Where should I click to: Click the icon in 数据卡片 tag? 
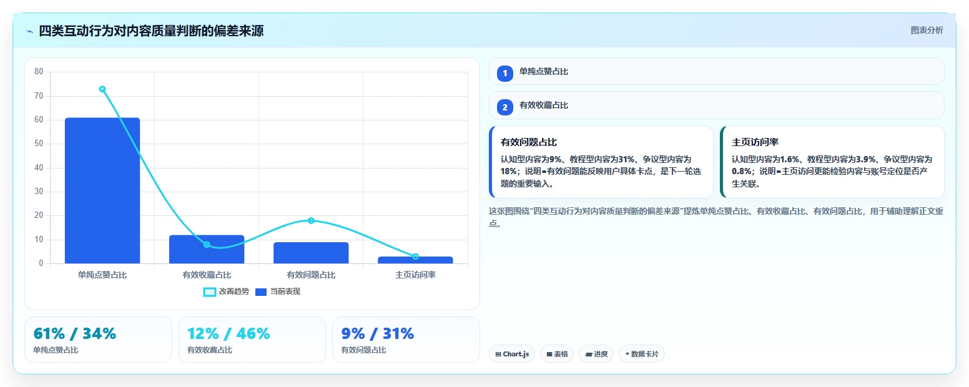[627, 354]
